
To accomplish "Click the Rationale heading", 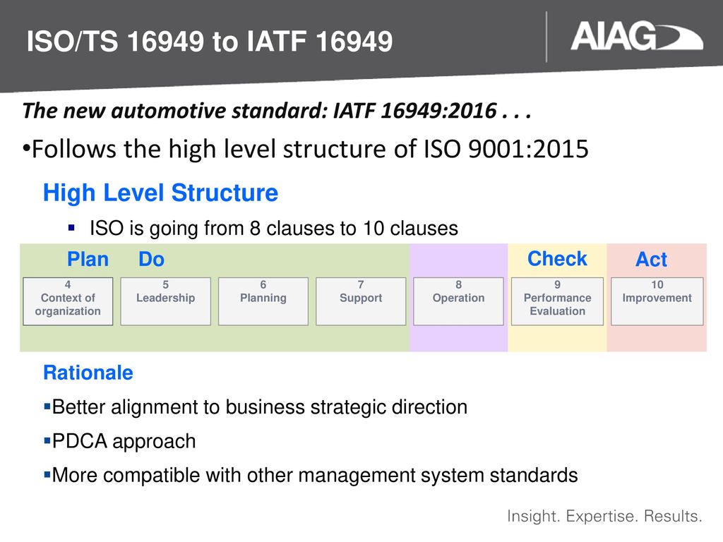I will [x=88, y=373].
